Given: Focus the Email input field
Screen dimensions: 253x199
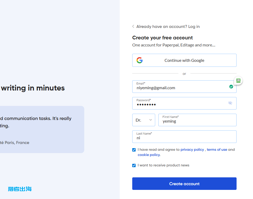Looking at the screenshot, I should click(184, 87).
